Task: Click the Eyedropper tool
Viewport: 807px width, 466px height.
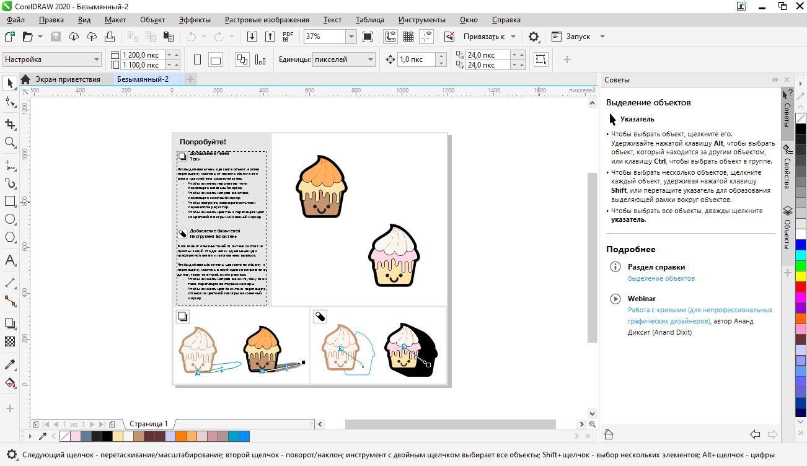Action: [x=10, y=364]
